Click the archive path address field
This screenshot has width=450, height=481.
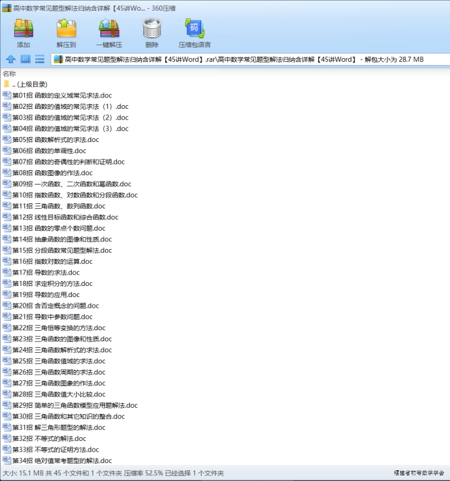(x=251, y=59)
